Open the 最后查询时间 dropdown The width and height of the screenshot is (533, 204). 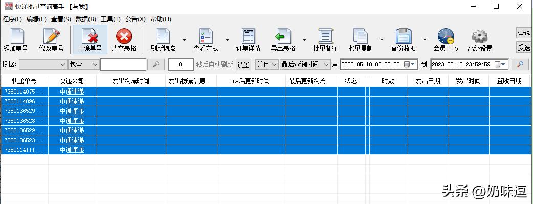(305, 64)
